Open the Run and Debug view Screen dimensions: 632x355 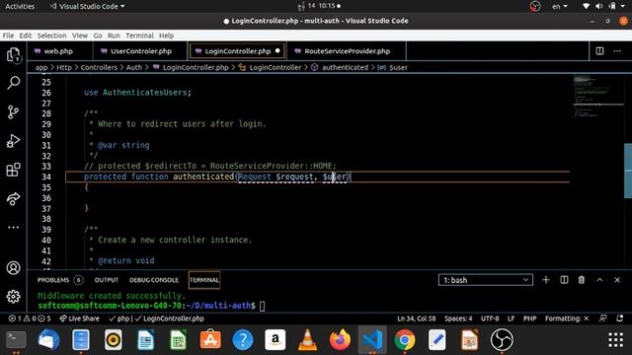[x=13, y=141]
